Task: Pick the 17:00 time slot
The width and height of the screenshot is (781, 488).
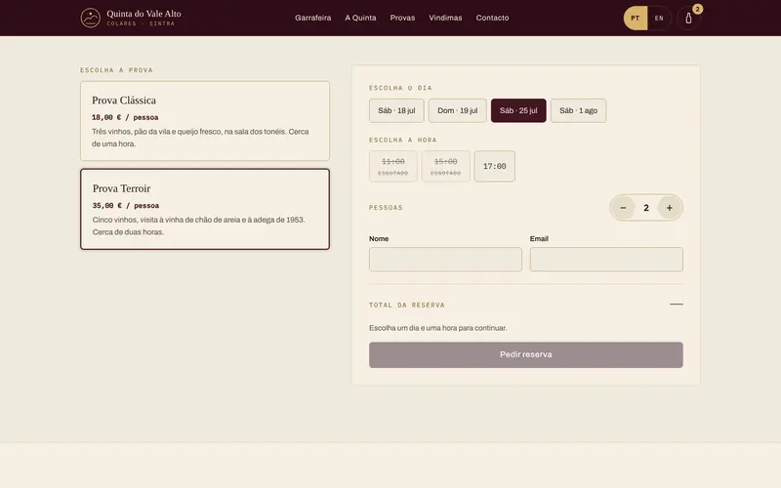Action: tap(495, 166)
